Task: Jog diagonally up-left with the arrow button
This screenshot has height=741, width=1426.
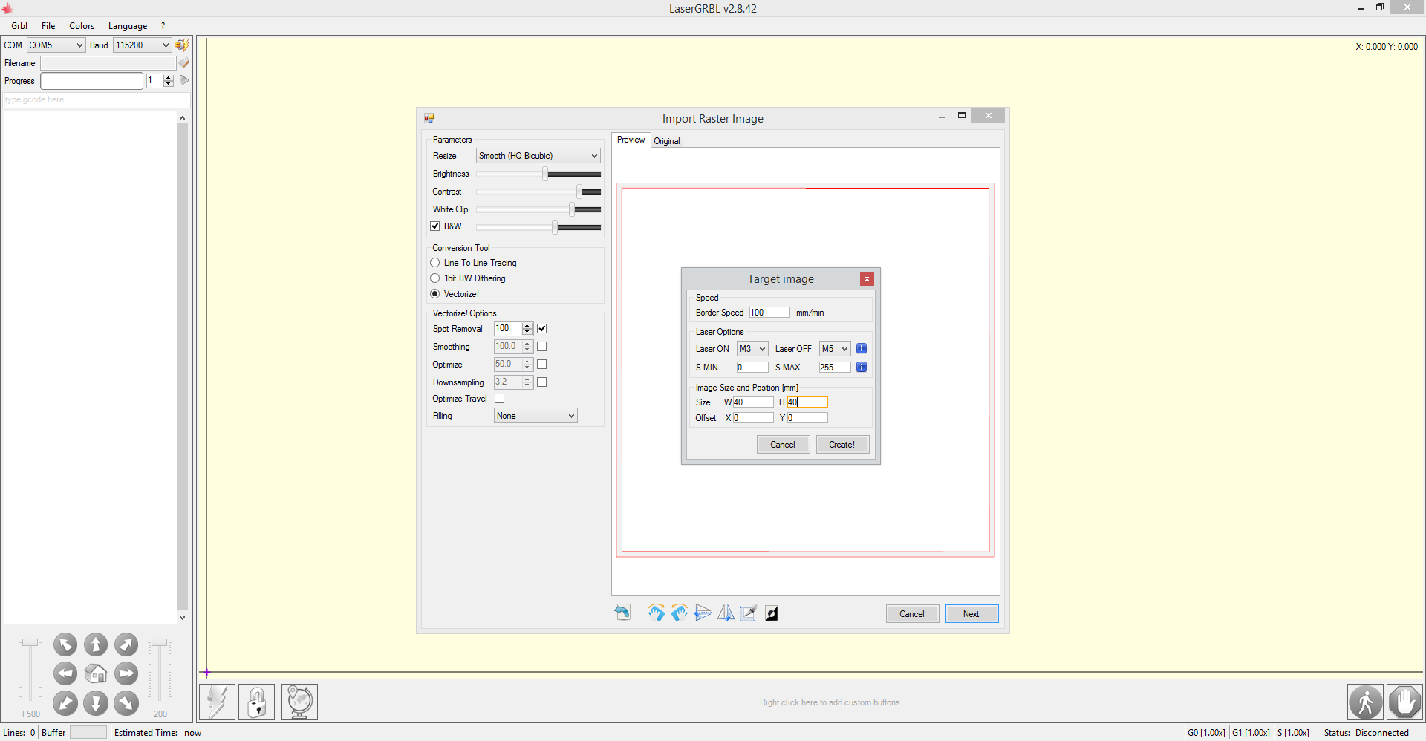Action: [x=65, y=644]
